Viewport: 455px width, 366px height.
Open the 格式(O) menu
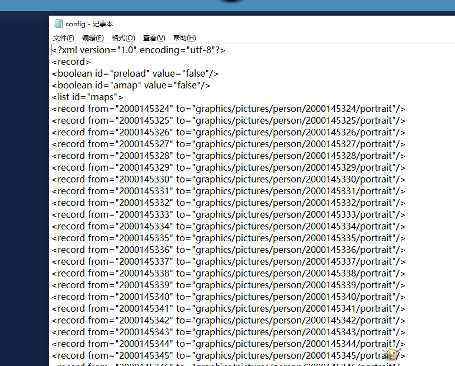coord(123,38)
